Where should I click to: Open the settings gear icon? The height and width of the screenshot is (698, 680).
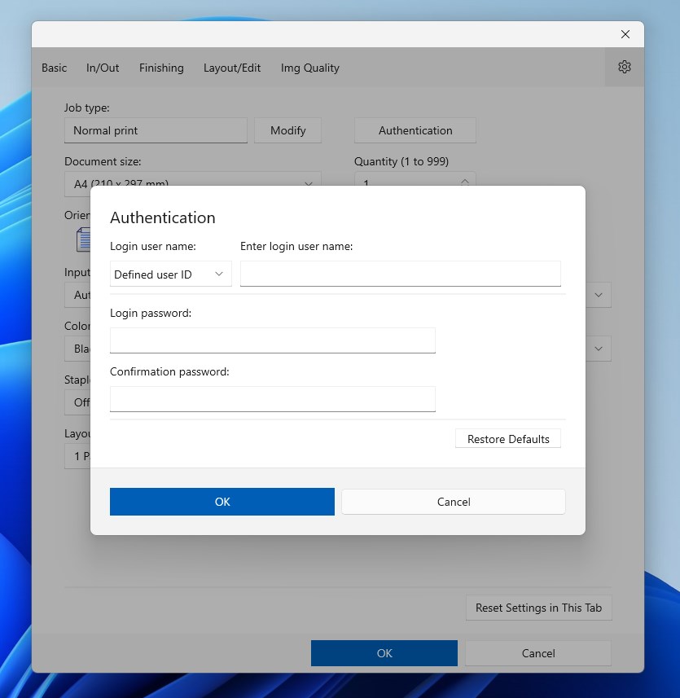point(625,68)
